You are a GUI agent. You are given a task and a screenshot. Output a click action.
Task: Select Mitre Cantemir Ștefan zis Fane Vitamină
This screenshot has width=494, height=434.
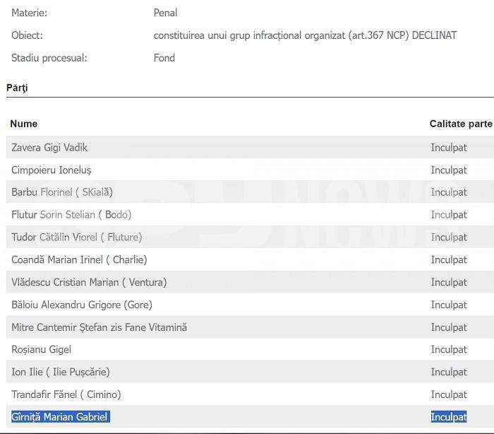[x=99, y=327]
